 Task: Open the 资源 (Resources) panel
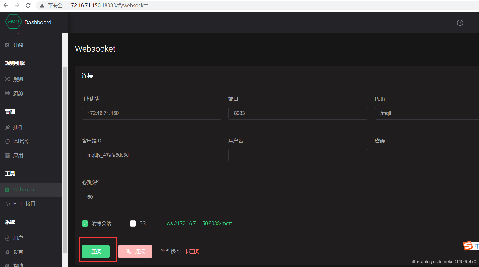pyautogui.click(x=18, y=93)
